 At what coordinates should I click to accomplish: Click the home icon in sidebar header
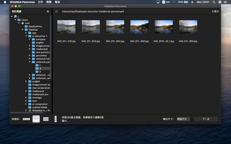click(x=48, y=12)
